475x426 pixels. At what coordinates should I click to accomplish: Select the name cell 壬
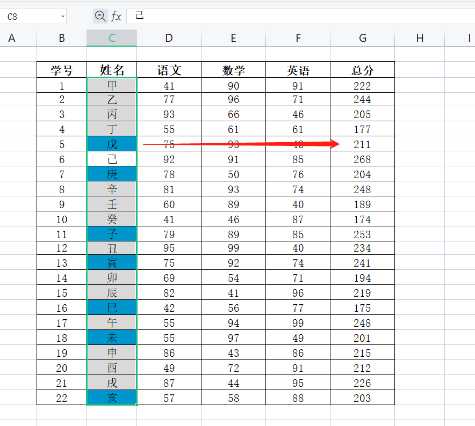(x=112, y=204)
